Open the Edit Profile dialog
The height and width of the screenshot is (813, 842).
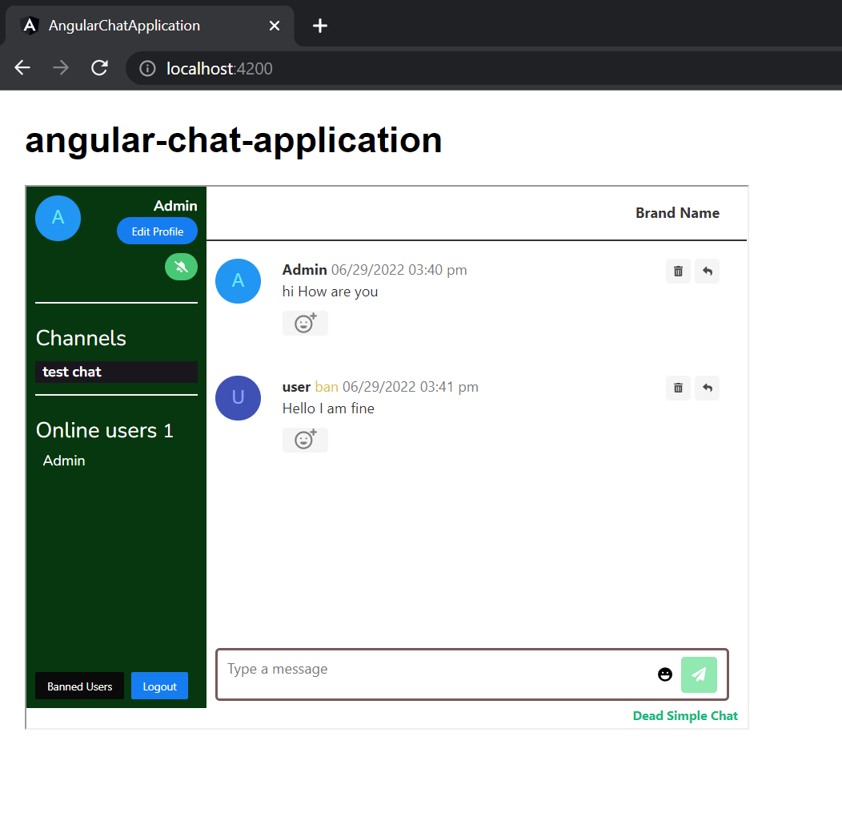(x=157, y=231)
